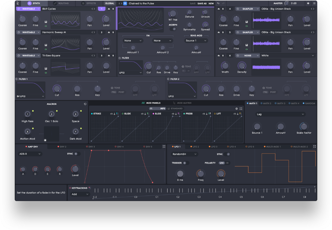Switch to the EFFECTS tab

click(x=89, y=3)
